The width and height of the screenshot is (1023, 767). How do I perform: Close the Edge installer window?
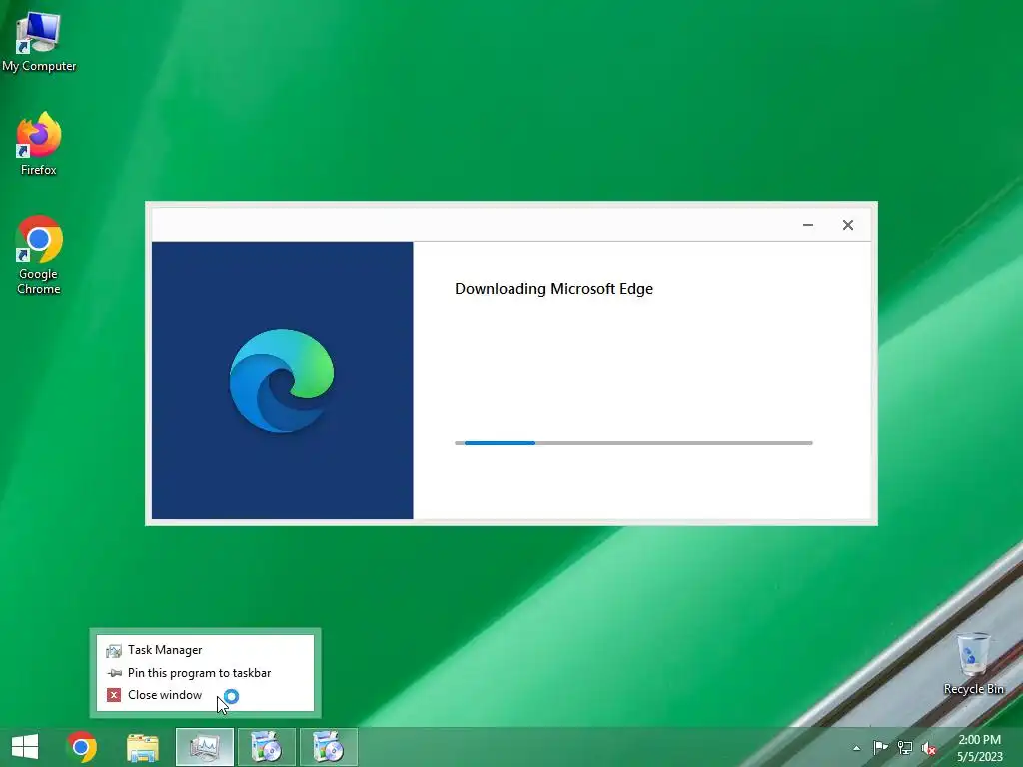(x=848, y=225)
